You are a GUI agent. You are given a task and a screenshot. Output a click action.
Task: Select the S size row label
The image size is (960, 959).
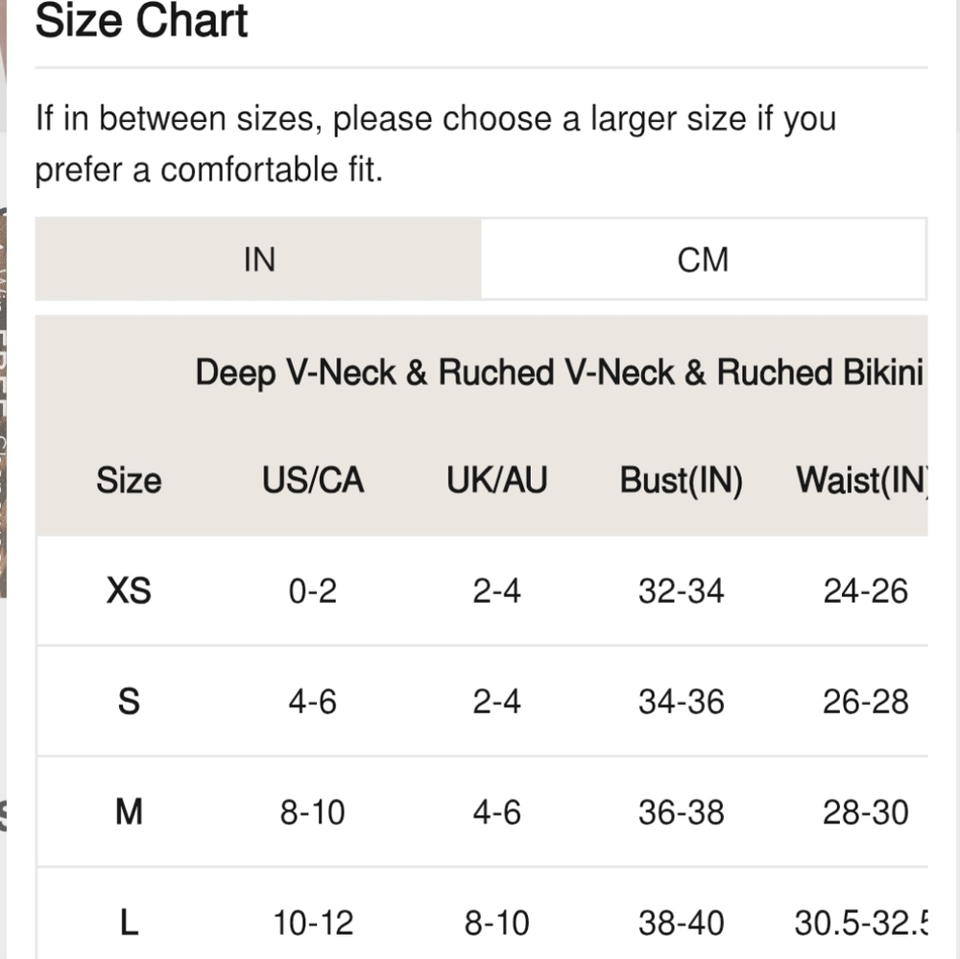129,702
